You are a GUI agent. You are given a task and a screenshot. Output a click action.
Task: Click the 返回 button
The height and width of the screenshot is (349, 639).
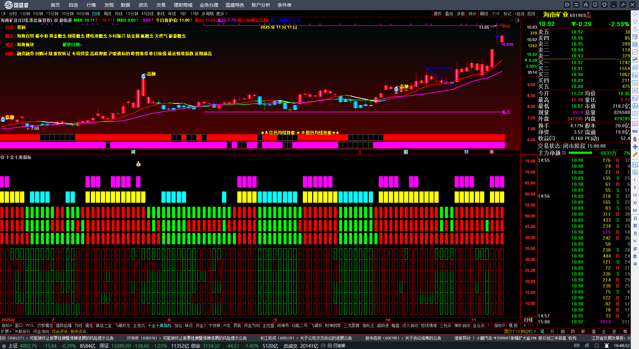(x=531, y=14)
